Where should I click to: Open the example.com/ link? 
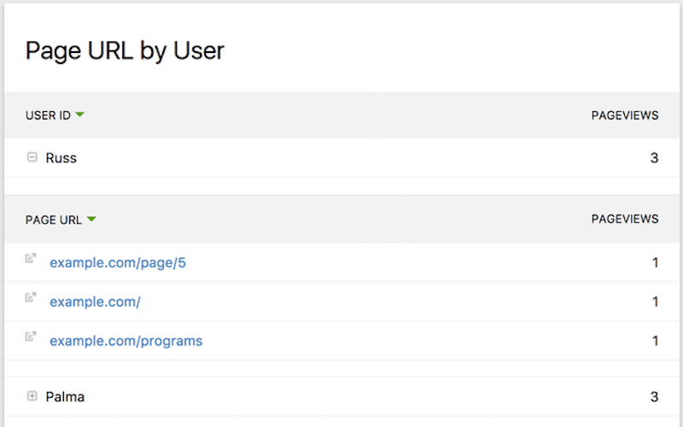[x=95, y=301]
